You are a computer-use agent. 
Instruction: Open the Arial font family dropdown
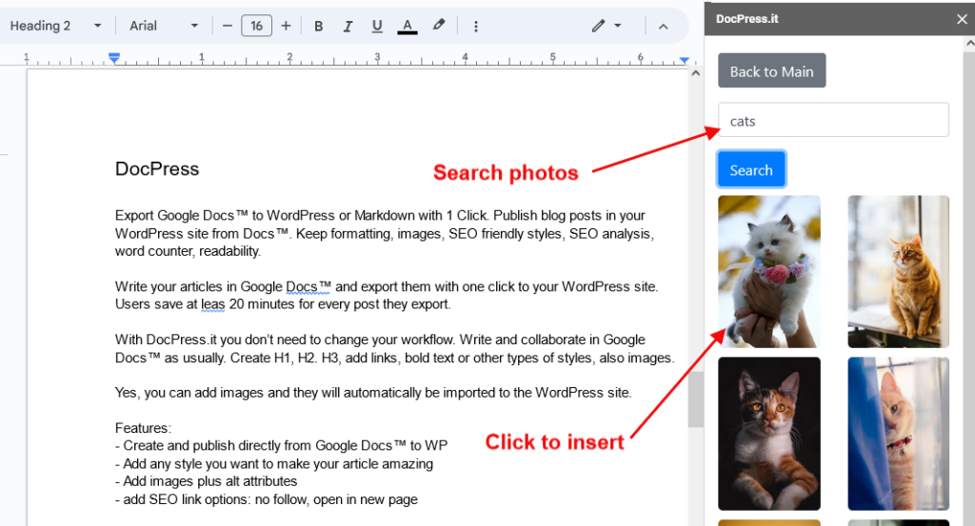[x=163, y=26]
